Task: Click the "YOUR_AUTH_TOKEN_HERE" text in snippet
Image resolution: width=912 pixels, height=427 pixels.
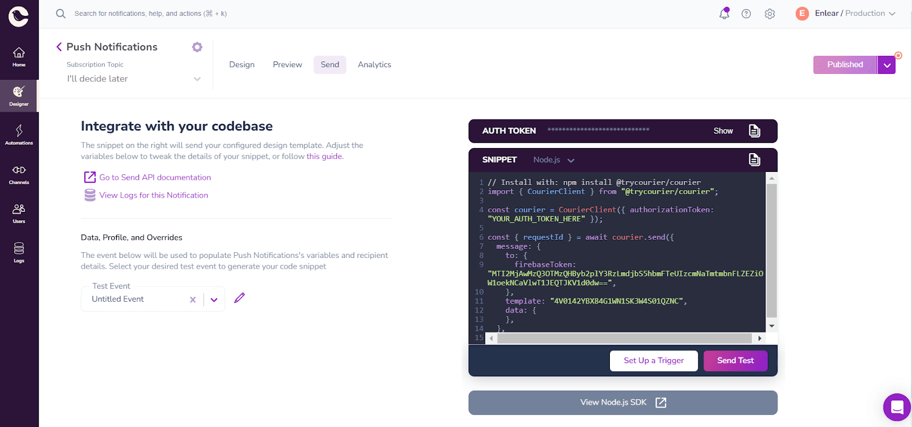Action: [536, 219]
